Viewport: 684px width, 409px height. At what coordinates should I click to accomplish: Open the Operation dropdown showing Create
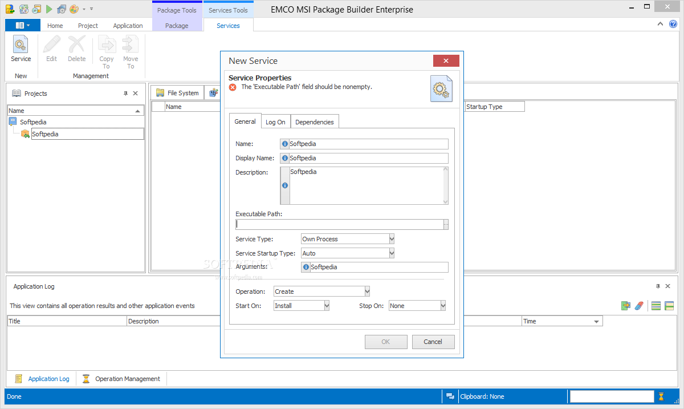click(367, 291)
